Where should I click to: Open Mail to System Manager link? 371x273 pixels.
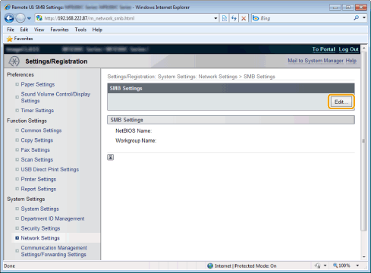(316, 61)
